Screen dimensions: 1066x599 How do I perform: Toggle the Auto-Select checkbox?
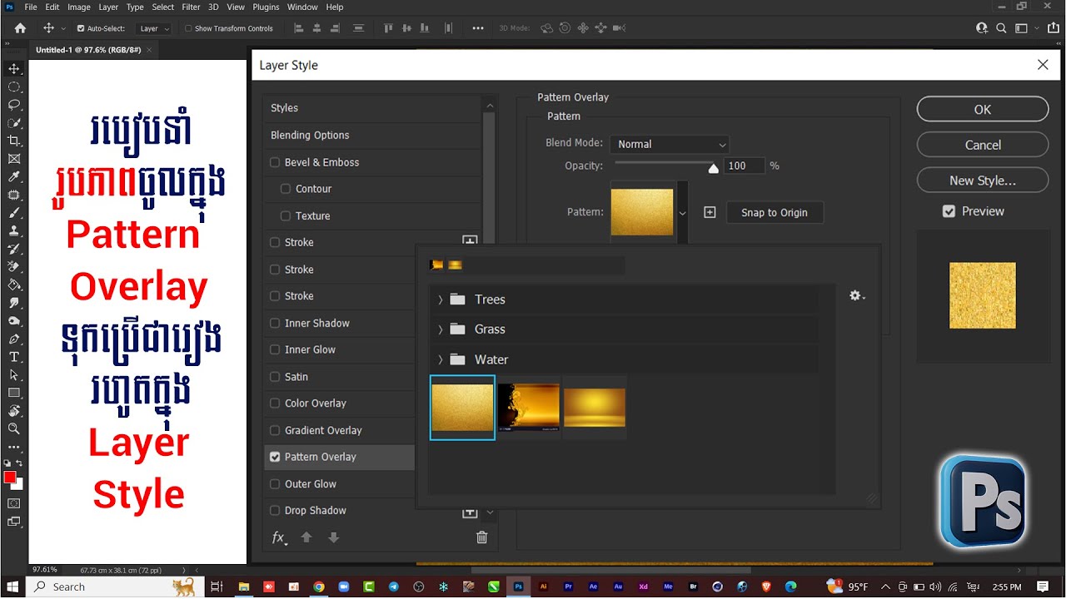click(81, 28)
